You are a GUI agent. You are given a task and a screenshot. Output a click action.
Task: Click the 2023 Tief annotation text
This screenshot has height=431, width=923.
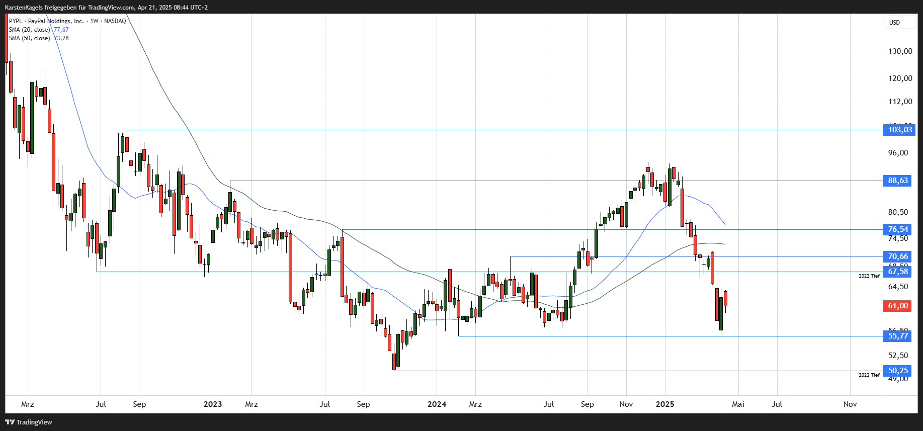tap(869, 375)
